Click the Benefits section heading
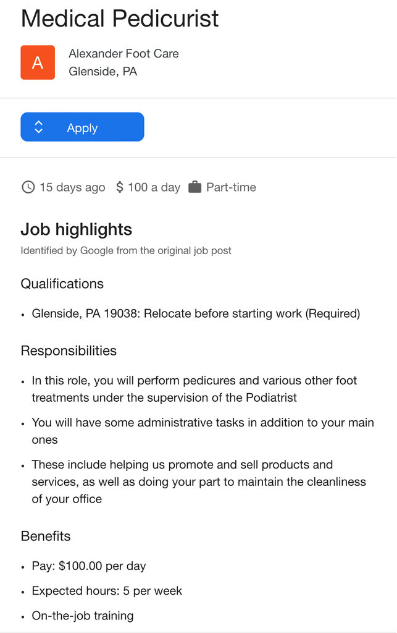The height and width of the screenshot is (633, 397). coord(46,536)
